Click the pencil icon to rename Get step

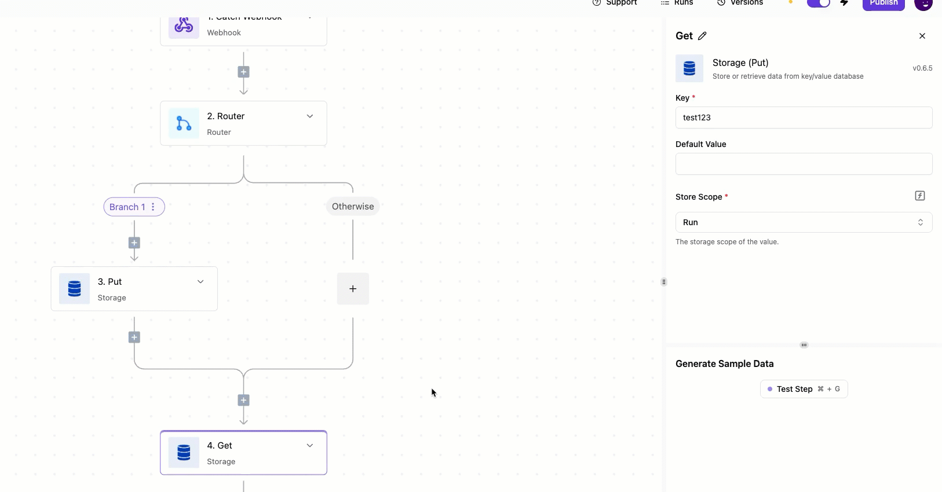tap(702, 36)
